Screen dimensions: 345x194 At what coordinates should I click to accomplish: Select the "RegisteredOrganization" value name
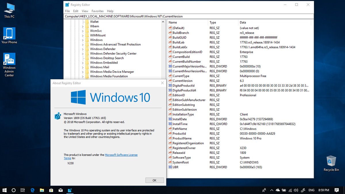click(188, 143)
